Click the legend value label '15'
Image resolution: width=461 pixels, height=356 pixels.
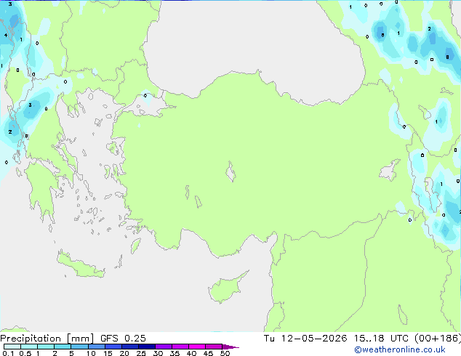(108, 353)
